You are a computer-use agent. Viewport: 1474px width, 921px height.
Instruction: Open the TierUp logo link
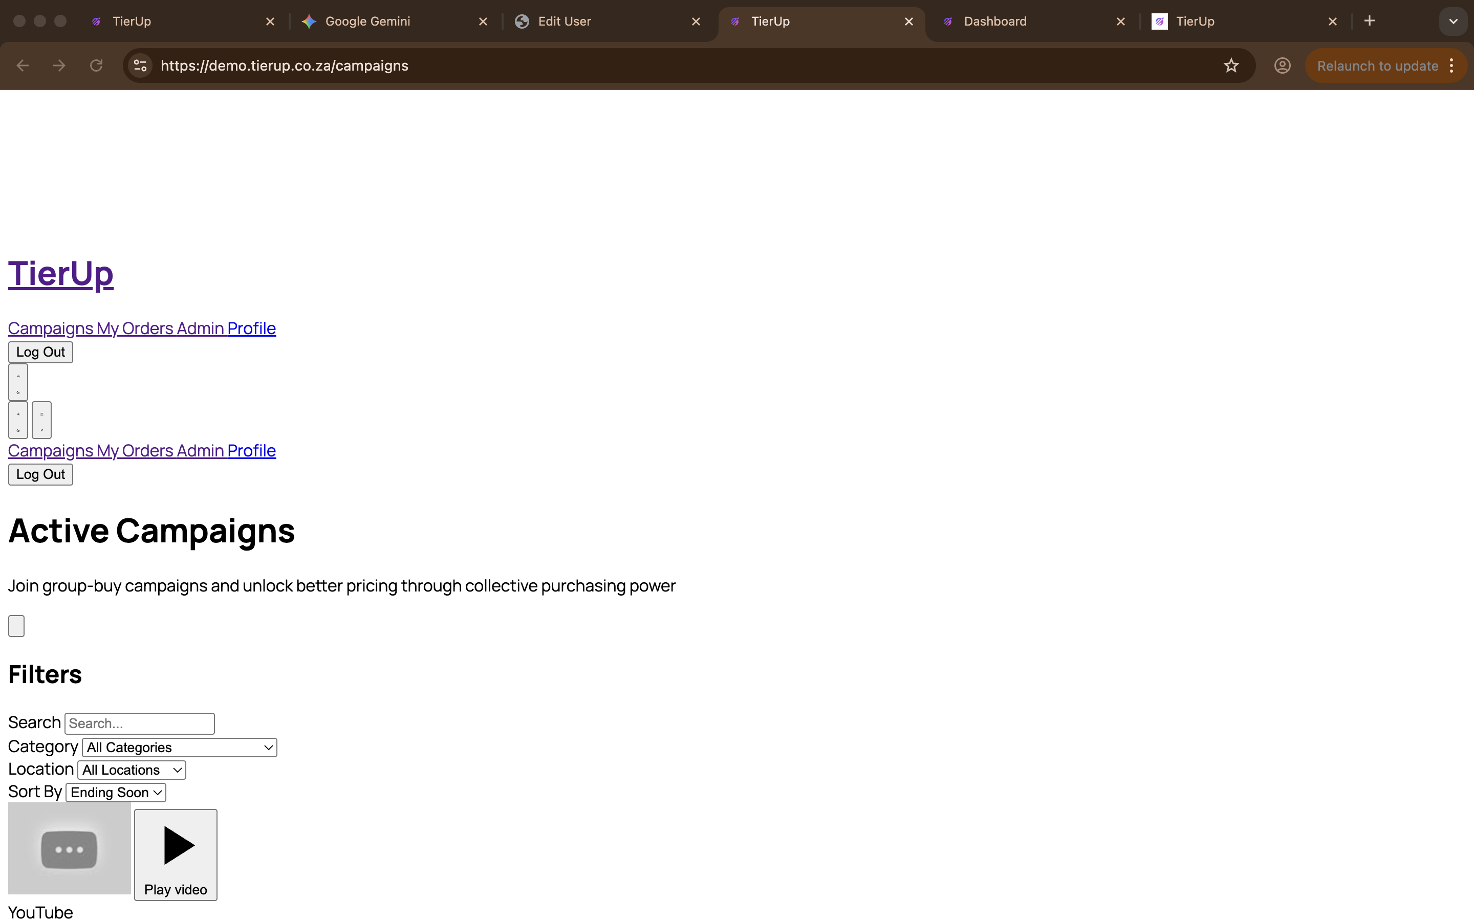(61, 273)
